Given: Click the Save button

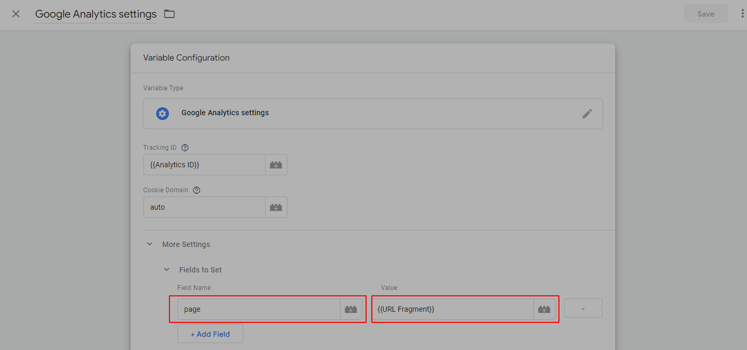Looking at the screenshot, I should pyautogui.click(x=706, y=14).
